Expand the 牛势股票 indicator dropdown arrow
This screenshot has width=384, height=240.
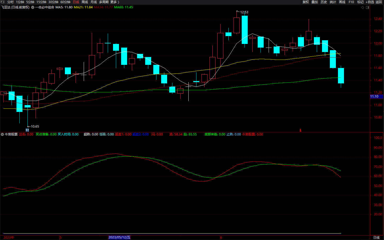2,134
